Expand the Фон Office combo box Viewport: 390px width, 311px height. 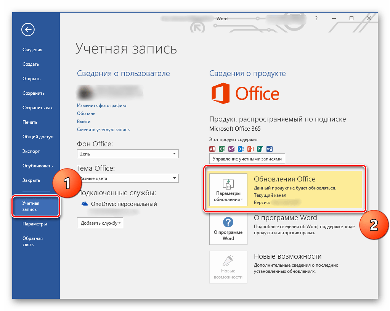pos(128,154)
